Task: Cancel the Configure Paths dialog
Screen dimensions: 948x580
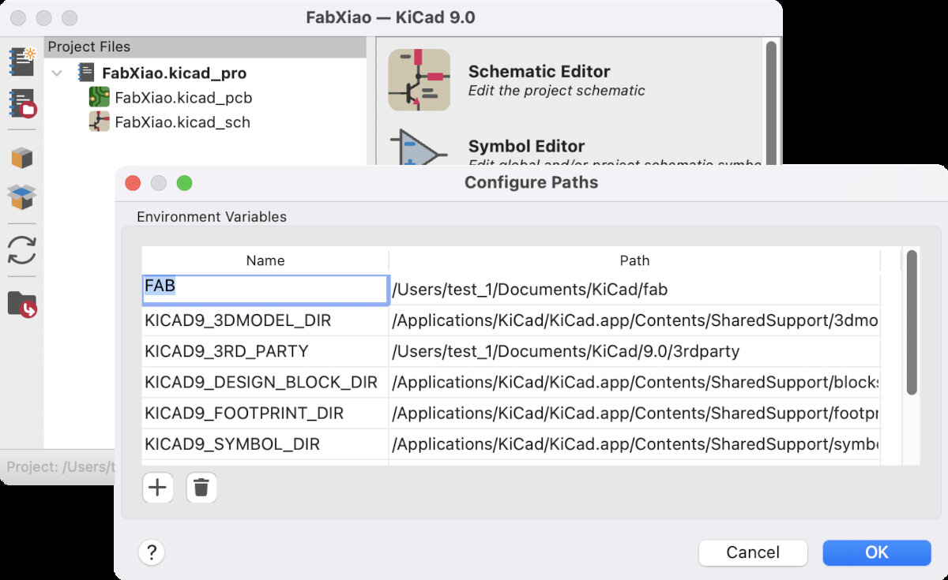Action: tap(752, 552)
